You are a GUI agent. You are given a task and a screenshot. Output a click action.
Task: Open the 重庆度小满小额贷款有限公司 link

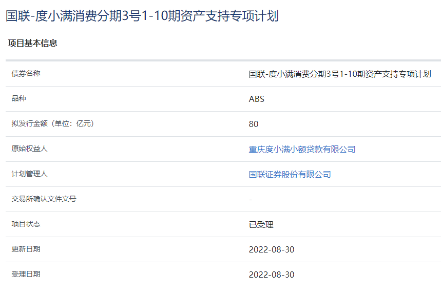(x=302, y=150)
